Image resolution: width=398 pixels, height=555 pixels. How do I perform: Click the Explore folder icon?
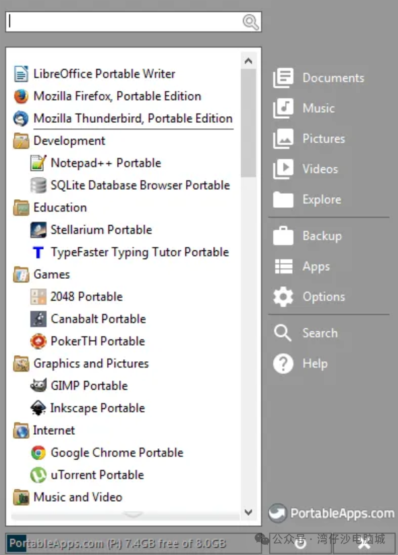[283, 200]
